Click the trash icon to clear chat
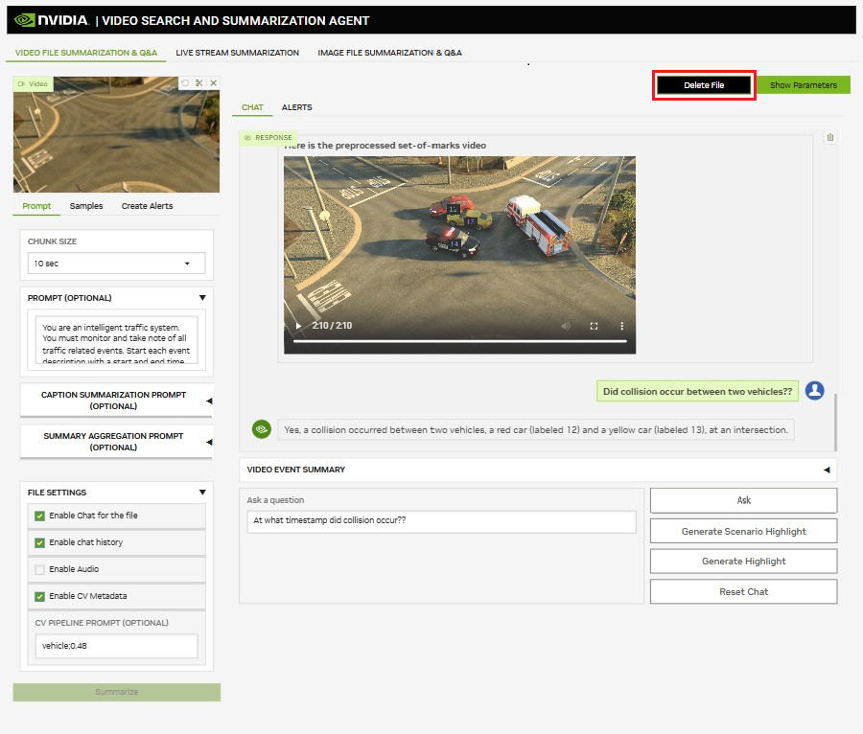 click(829, 138)
